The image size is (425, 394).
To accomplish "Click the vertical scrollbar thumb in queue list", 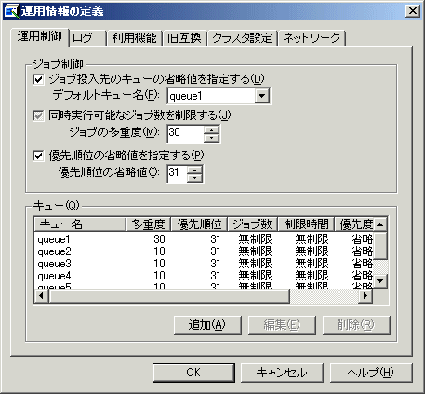I will coord(380,245).
